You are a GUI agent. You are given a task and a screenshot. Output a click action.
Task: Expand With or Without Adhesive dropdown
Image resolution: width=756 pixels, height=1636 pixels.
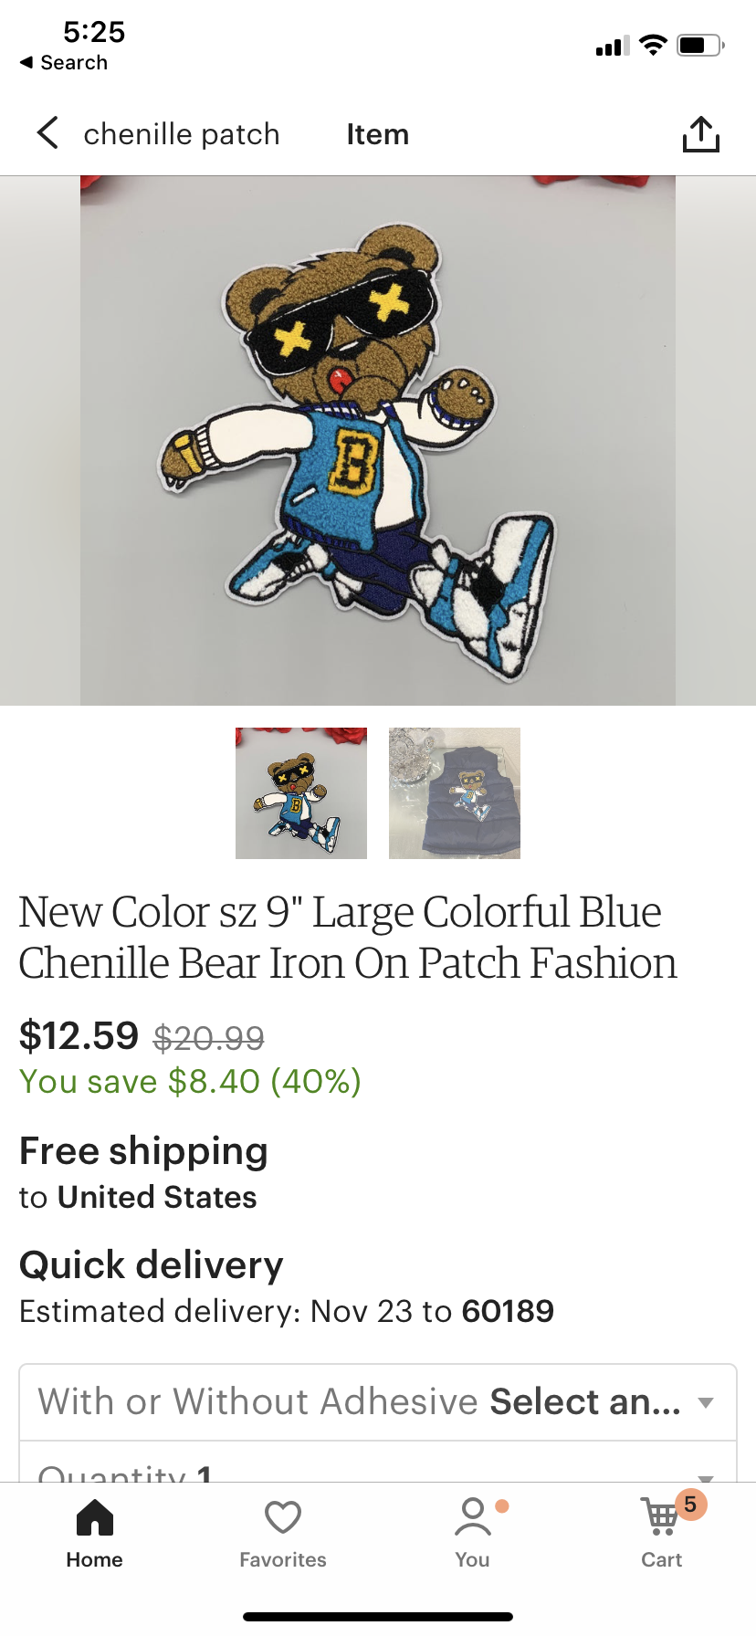pyautogui.click(x=377, y=1402)
